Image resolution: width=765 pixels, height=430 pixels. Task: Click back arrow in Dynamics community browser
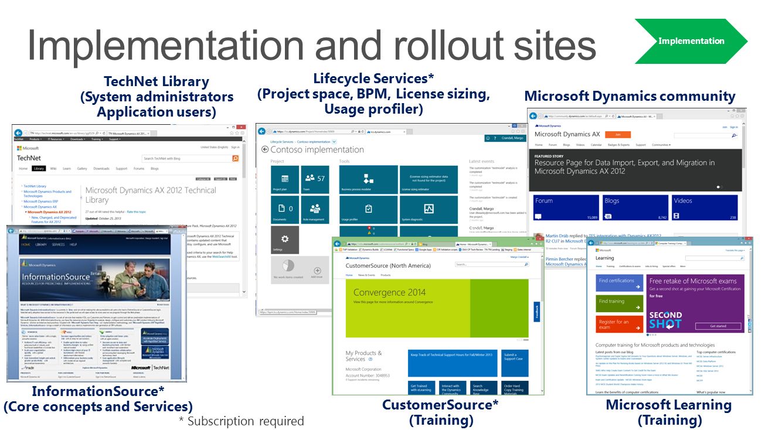click(532, 115)
